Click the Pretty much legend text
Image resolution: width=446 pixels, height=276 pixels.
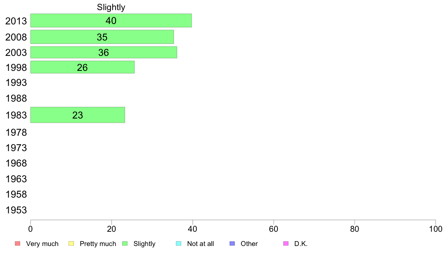pos(98,244)
